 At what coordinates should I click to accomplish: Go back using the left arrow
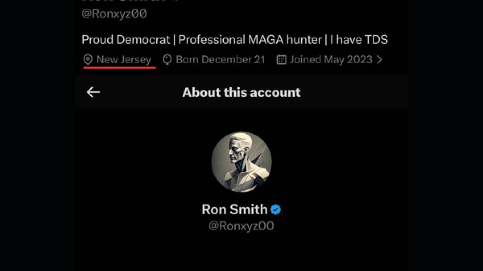[93, 92]
